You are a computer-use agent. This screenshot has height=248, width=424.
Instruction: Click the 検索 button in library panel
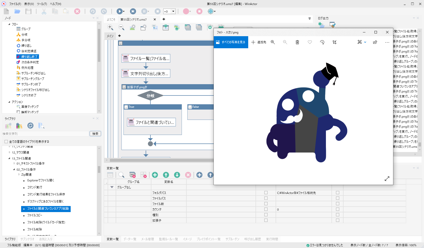click(x=95, y=134)
